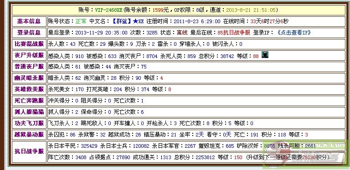
Task: Click the 杀日本平民 value 325429
Action: pyautogui.click(x=89, y=146)
